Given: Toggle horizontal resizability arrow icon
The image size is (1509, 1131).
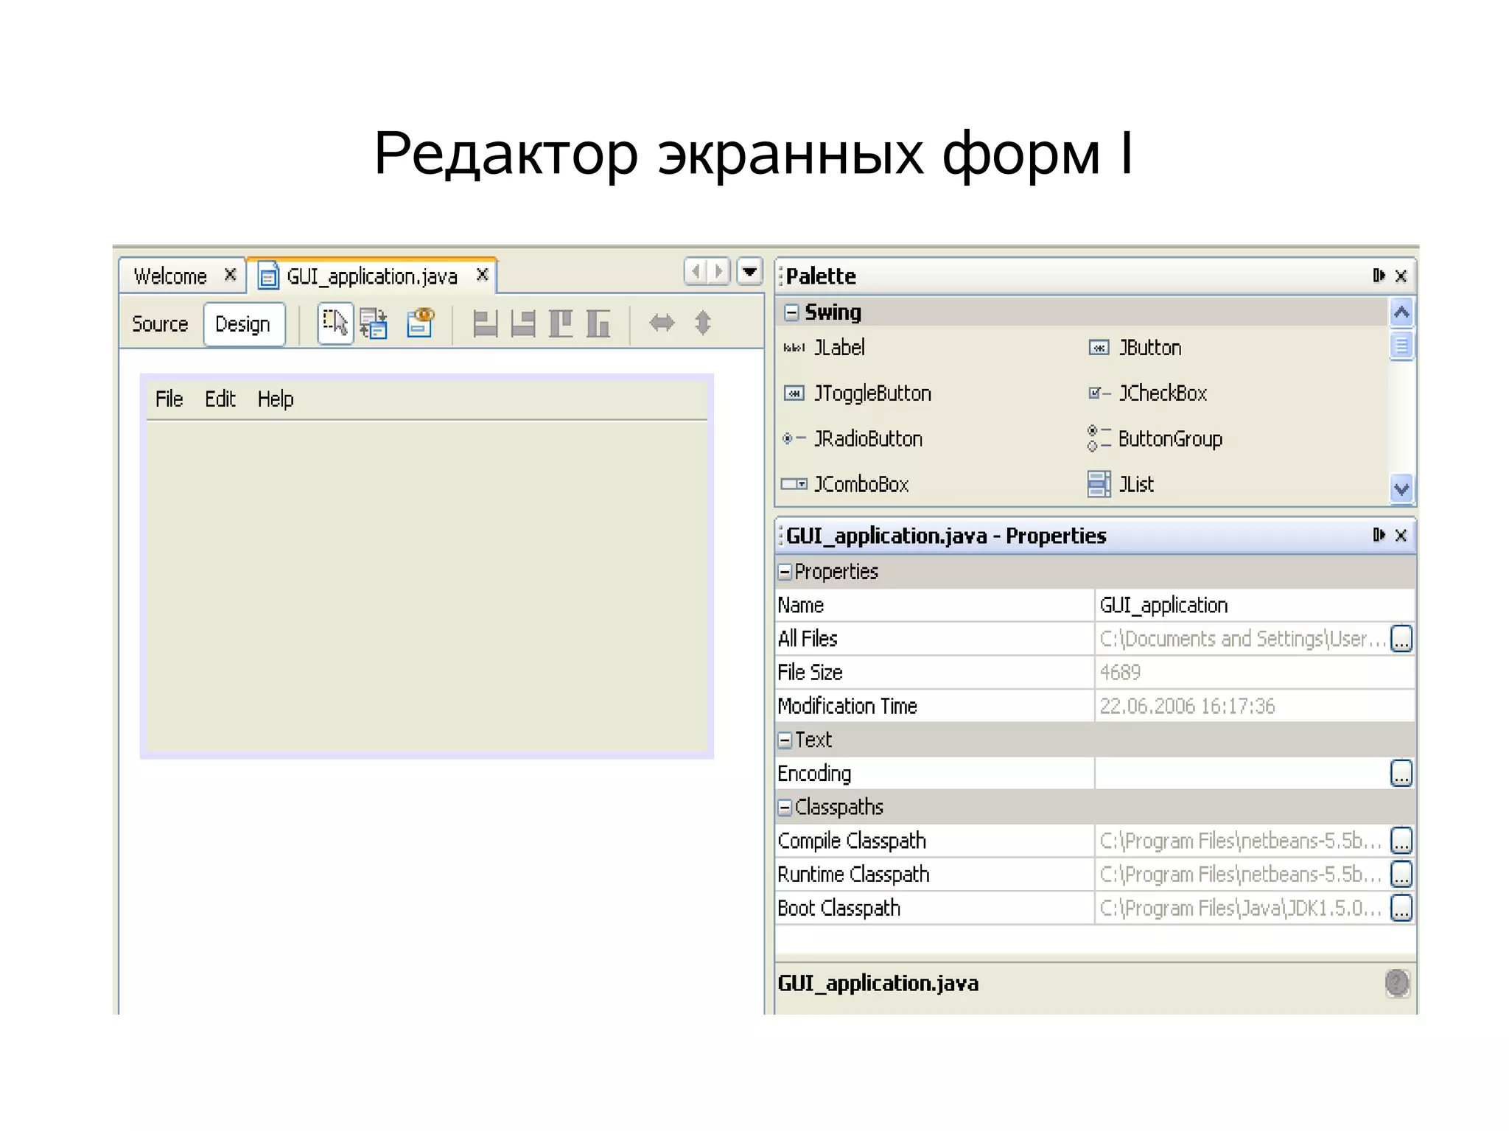Looking at the screenshot, I should 662,323.
